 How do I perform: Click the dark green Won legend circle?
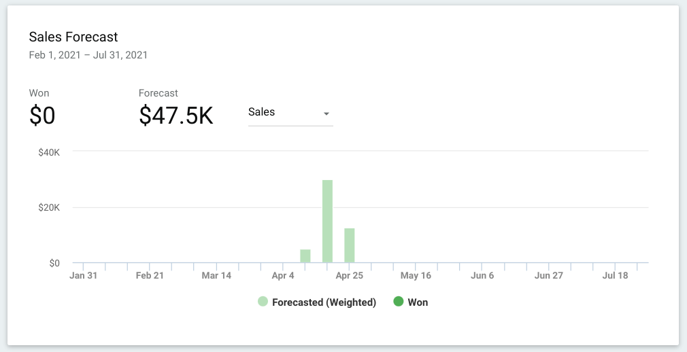coord(399,302)
